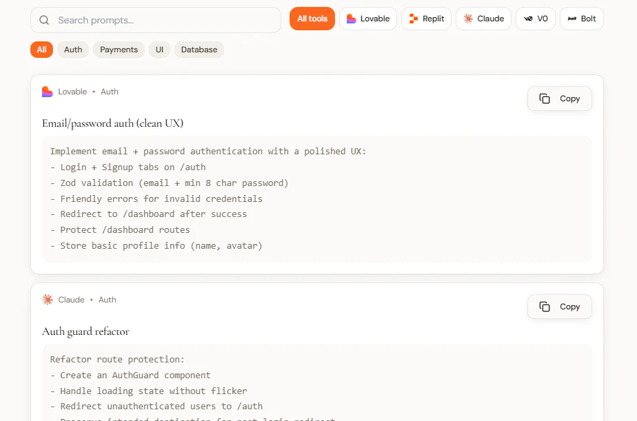Screen dimensions: 637x421
Task: Enable the Payments category filter
Action: (118, 49)
